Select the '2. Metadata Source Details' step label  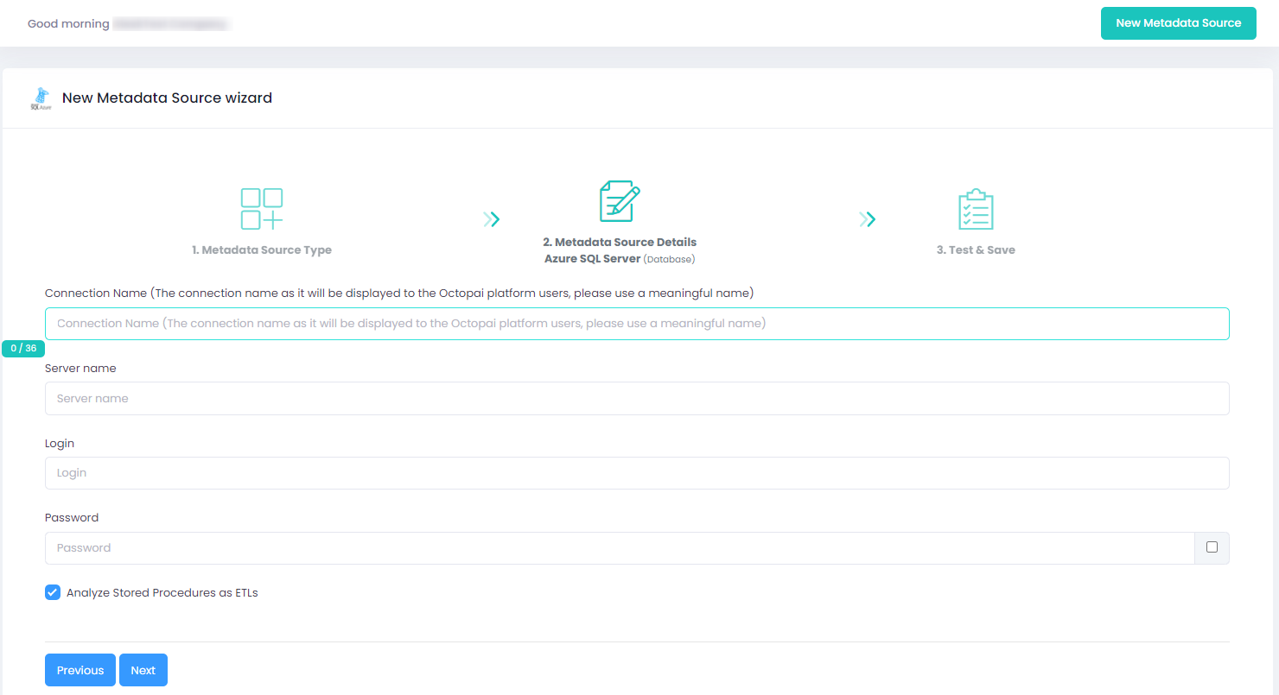[x=620, y=243]
